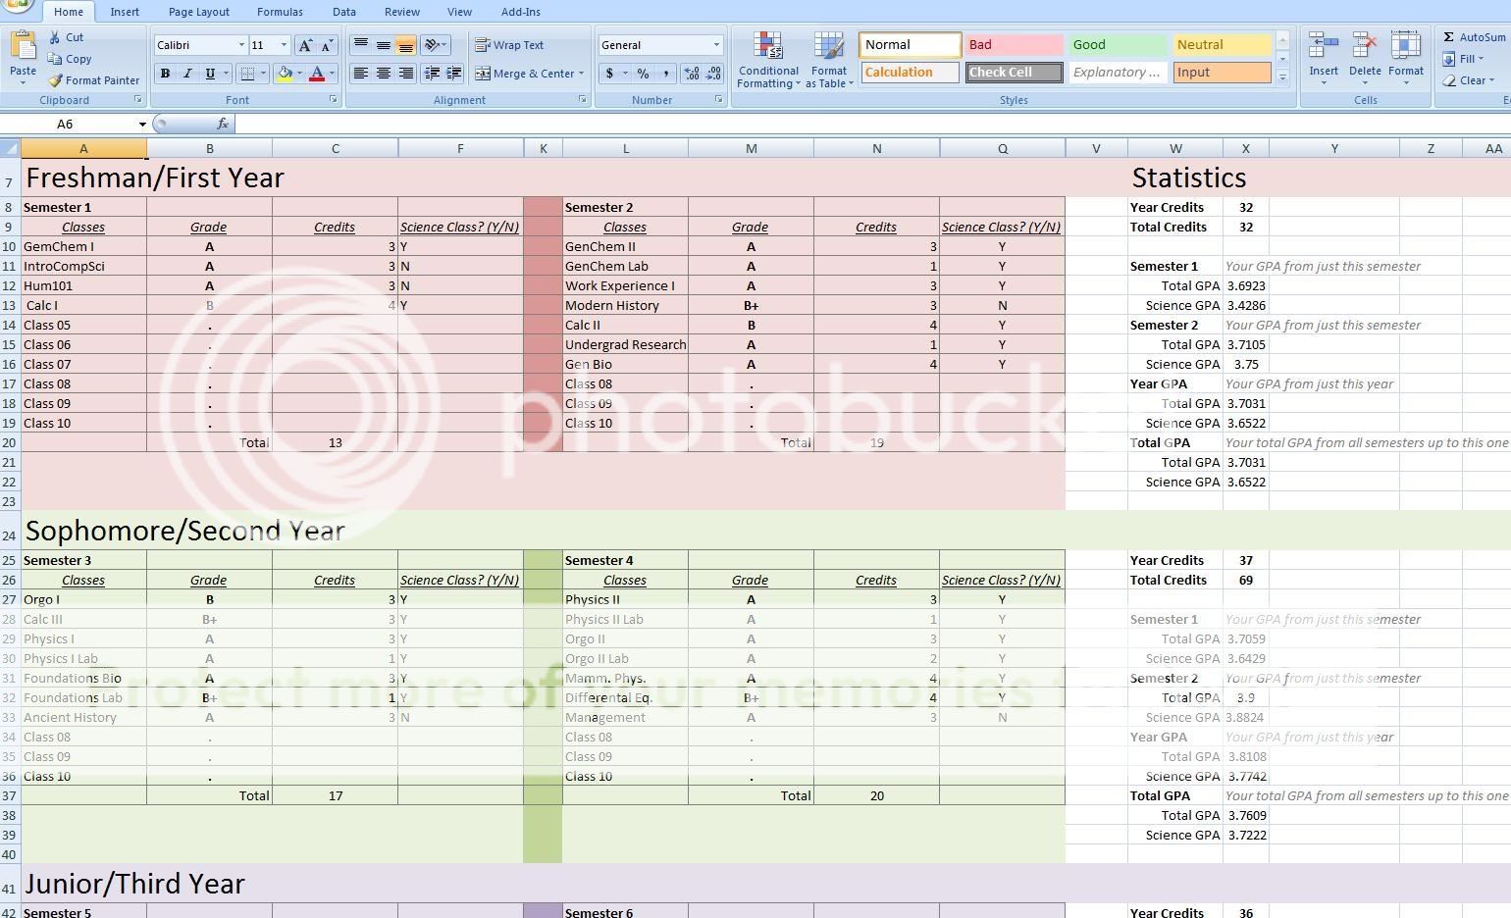Toggle Top Align vertical alignment
Image resolution: width=1511 pixels, height=918 pixels.
361,45
